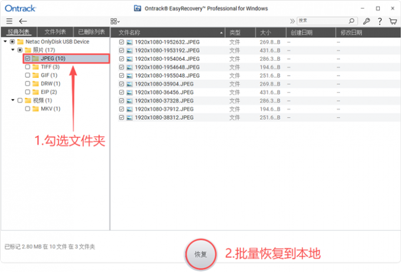Click the round 恢复 recover button
The image size is (401, 272).
(200, 254)
